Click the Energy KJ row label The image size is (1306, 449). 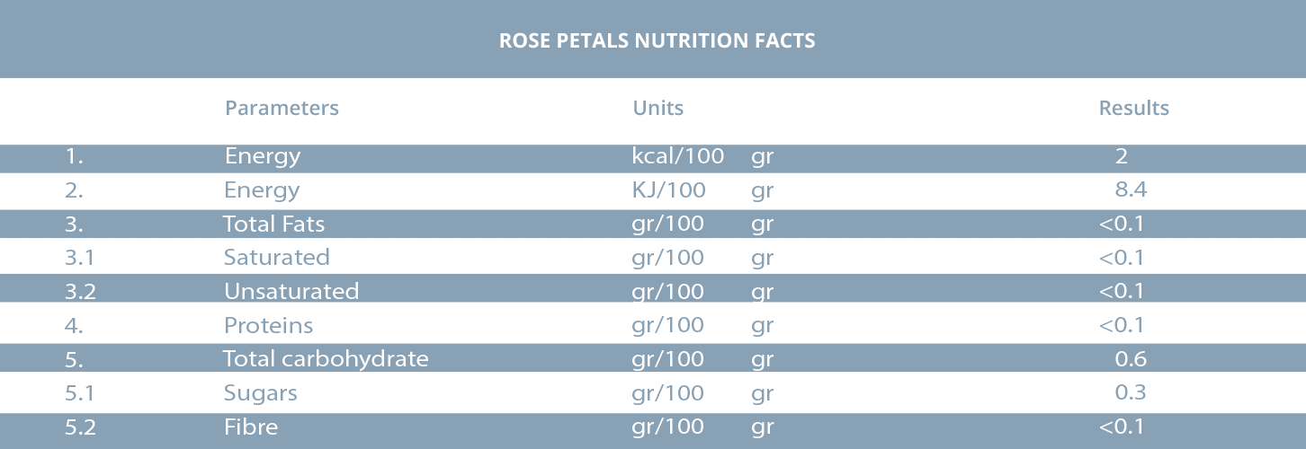[x=262, y=190]
